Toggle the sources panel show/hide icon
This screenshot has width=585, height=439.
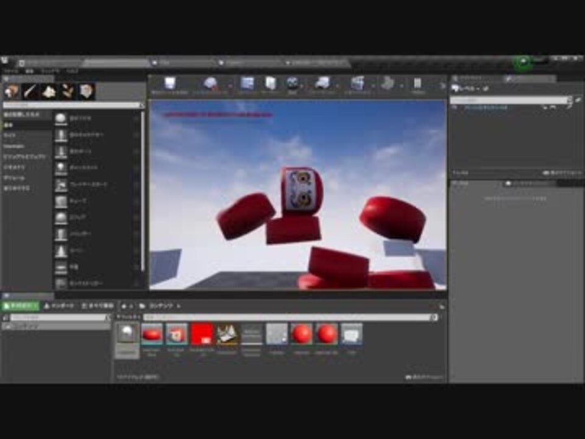5,318
